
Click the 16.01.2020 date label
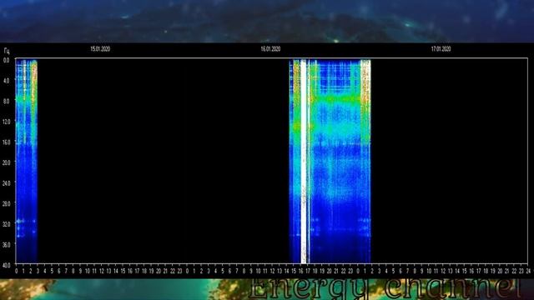pyautogui.click(x=270, y=49)
